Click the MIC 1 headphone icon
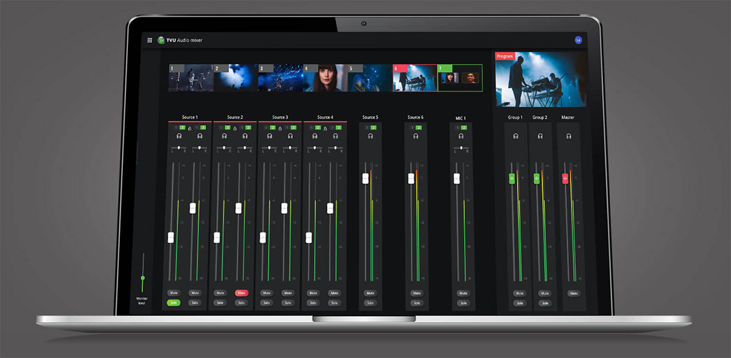 [461, 136]
